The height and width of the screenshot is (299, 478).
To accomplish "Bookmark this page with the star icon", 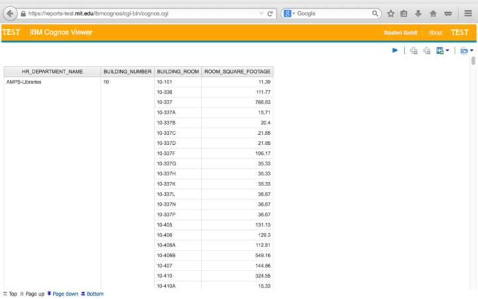I will click(391, 13).
